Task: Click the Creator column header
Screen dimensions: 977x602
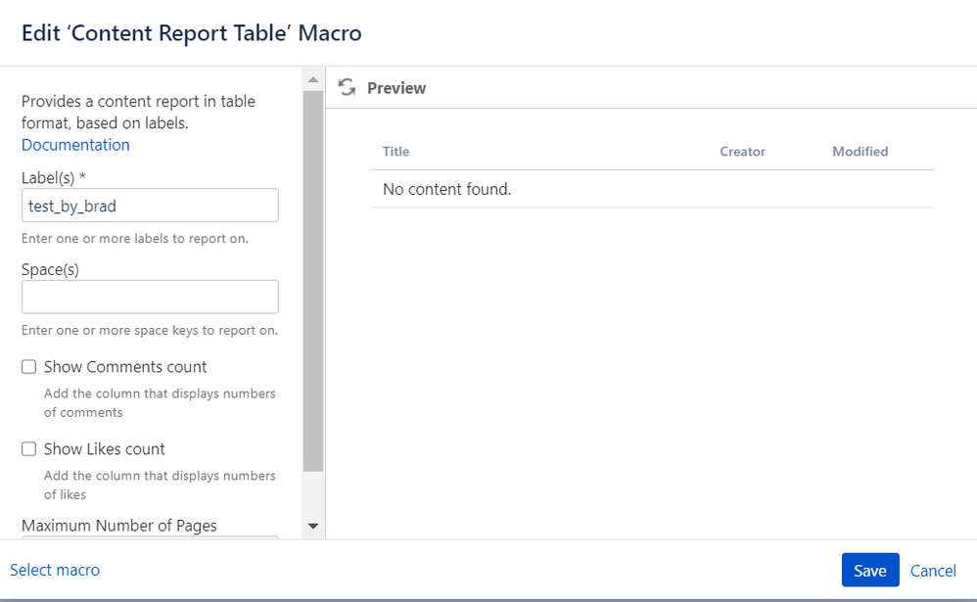Action: tap(742, 152)
